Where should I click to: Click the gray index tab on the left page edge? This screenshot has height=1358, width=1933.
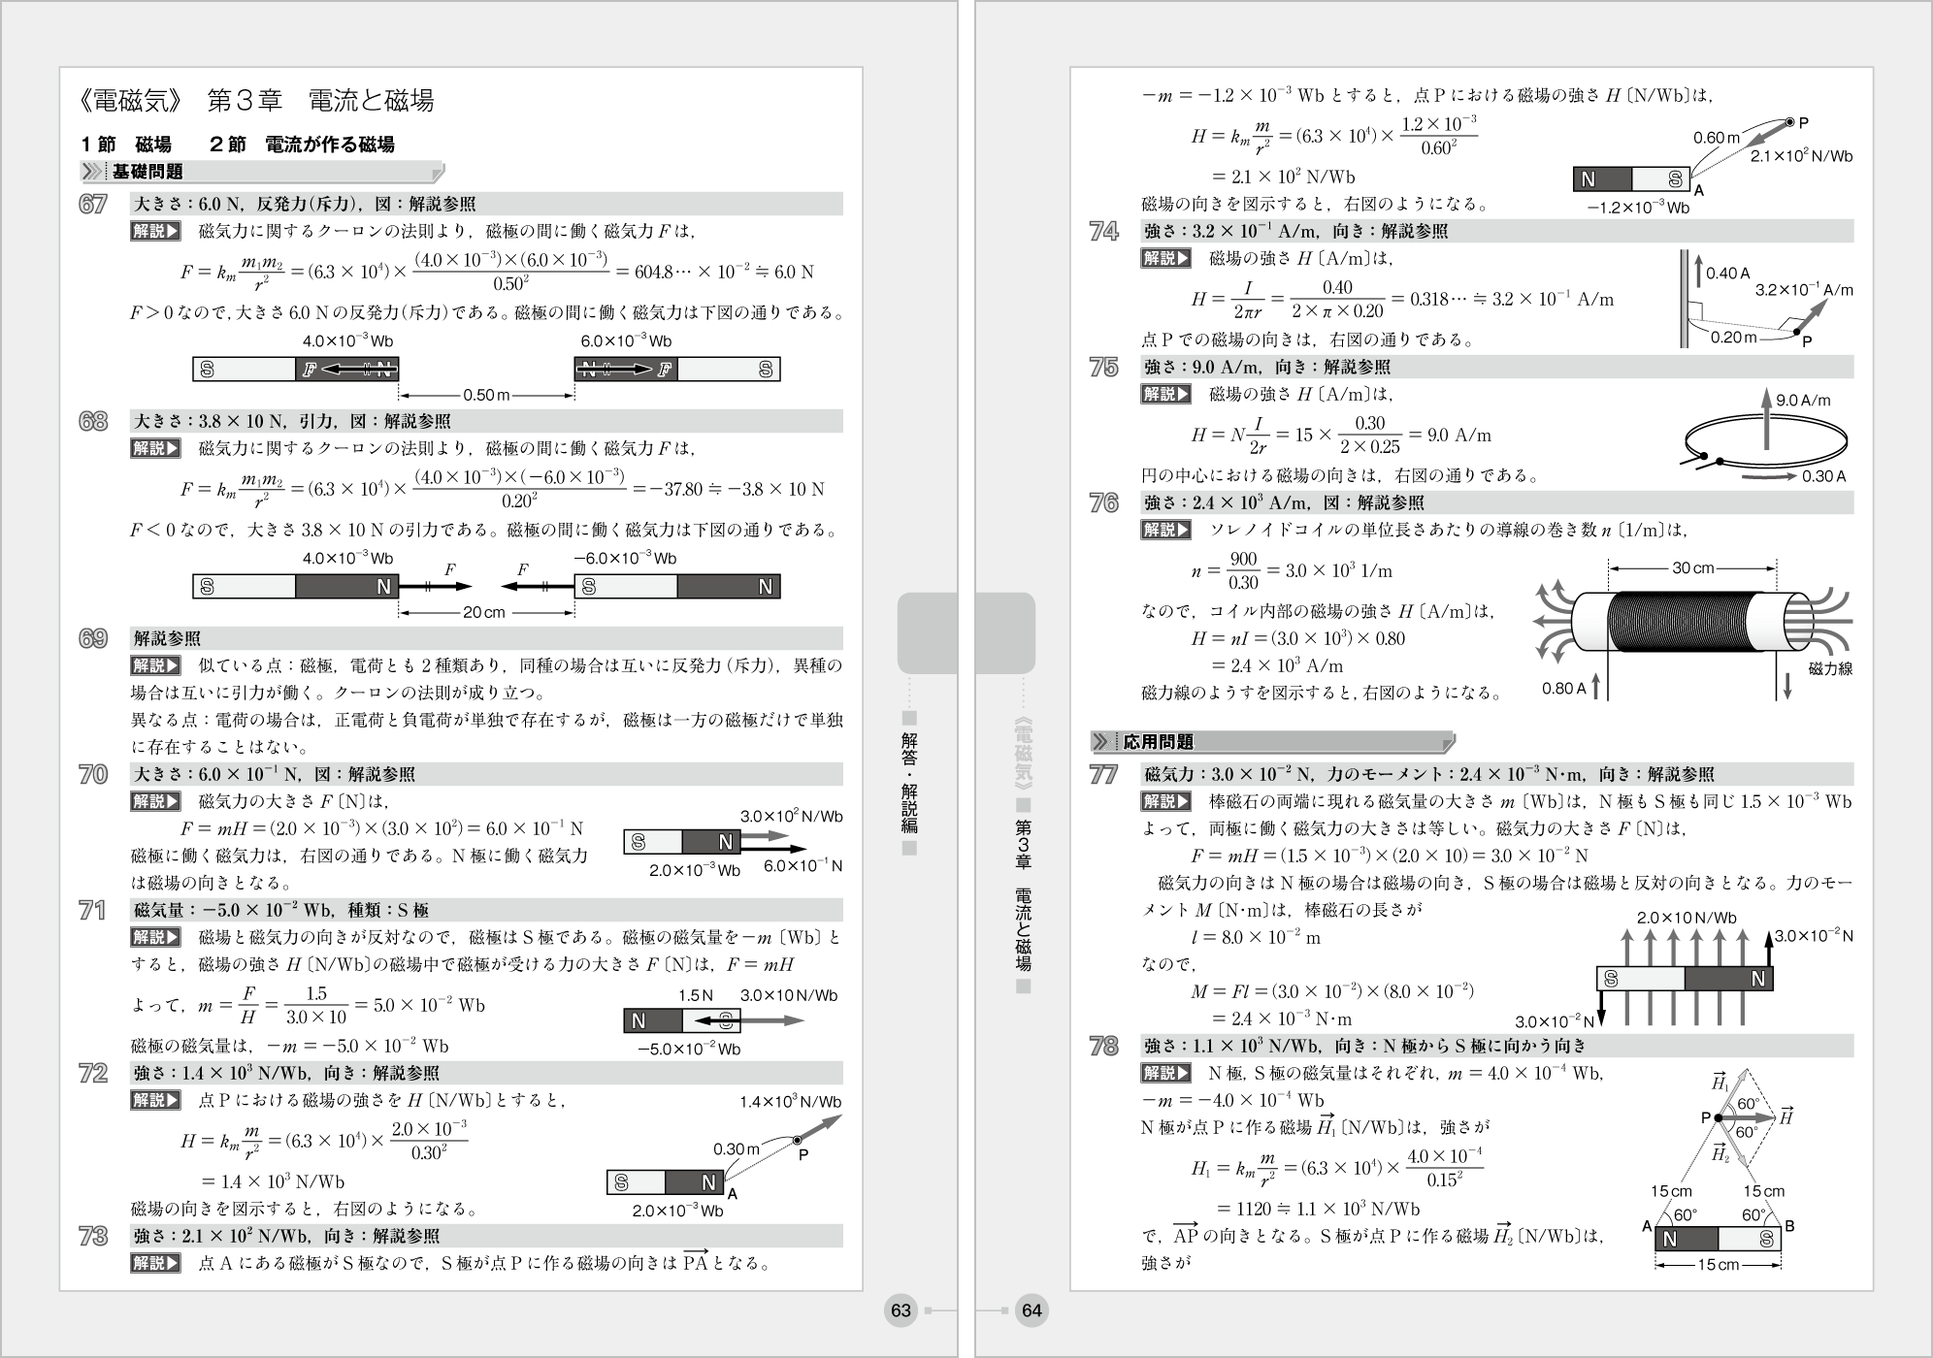(928, 633)
